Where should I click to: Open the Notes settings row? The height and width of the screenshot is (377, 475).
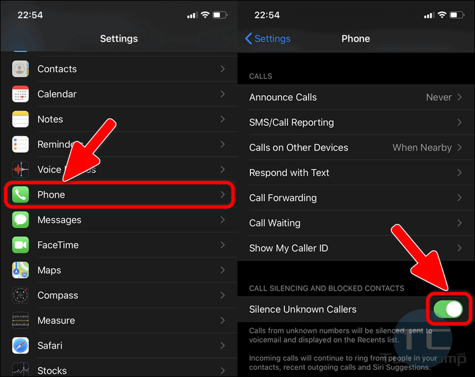pos(119,119)
